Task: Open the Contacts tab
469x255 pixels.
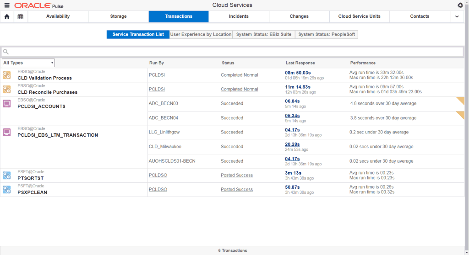Action: [420, 16]
